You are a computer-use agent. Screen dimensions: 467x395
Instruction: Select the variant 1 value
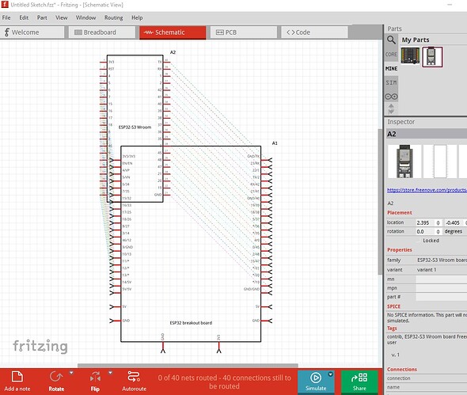click(427, 270)
